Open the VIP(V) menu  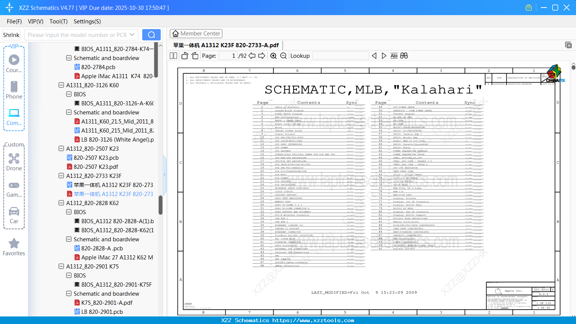tap(36, 22)
